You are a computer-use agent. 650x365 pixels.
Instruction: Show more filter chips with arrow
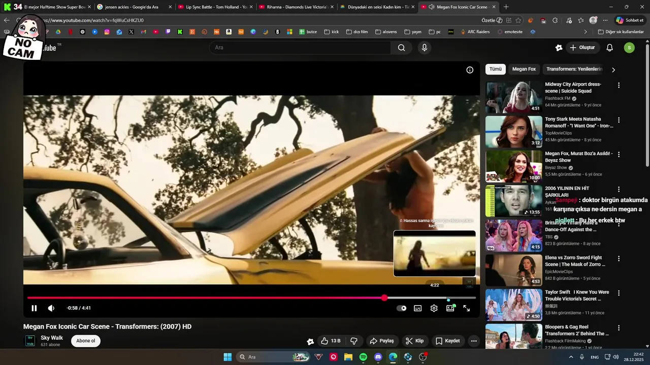[x=613, y=70]
